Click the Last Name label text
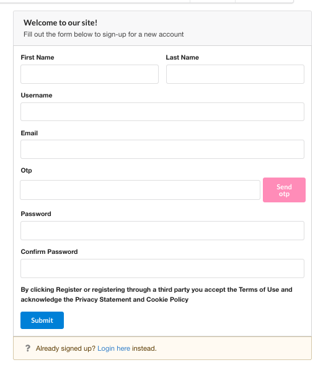The width and height of the screenshot is (323, 365). 182,58
